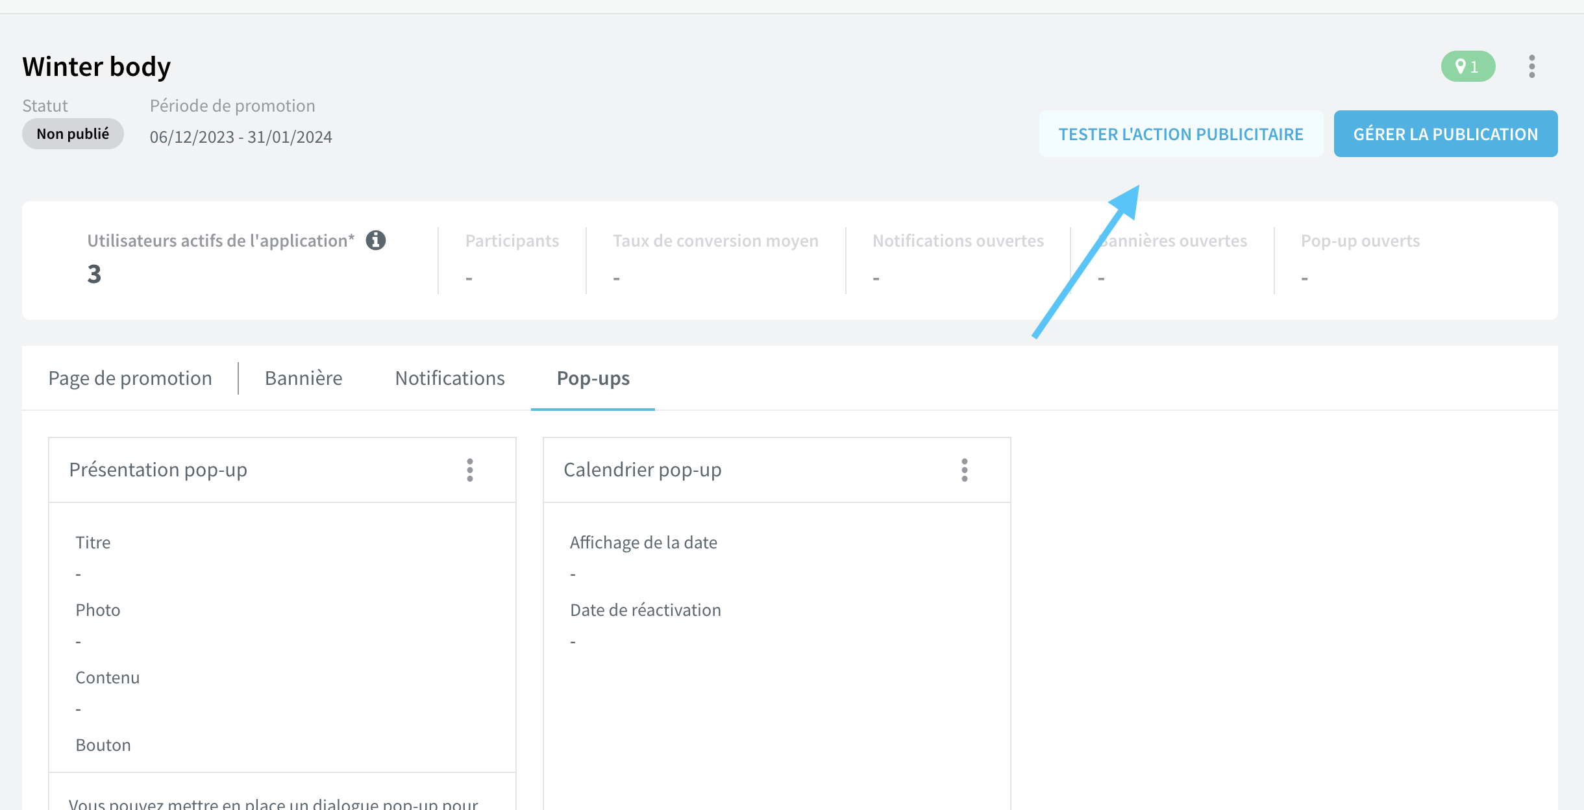Click the info icon beside active users
1584x810 pixels.
pos(376,240)
